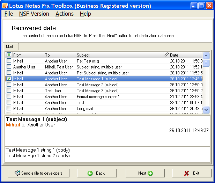Click the send file to developers icon
Screen dimensions: 215x183
click(x=17, y=173)
